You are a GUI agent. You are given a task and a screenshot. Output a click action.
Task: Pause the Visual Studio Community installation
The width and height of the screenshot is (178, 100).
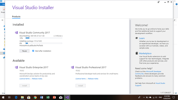(25, 51)
